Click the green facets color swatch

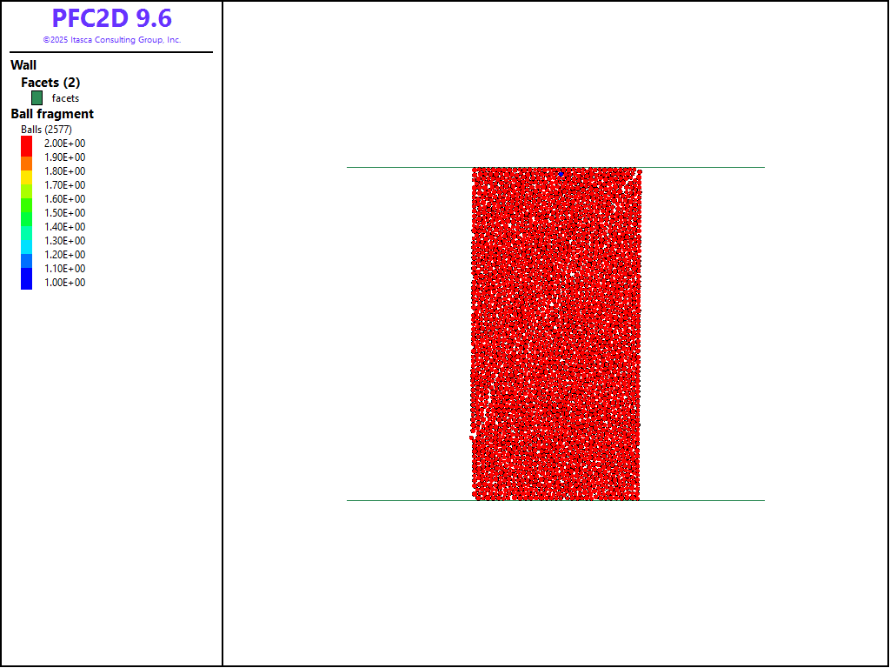click(37, 98)
